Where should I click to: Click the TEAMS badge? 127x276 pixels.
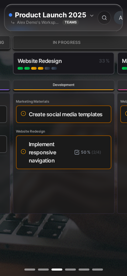pos(70,22)
